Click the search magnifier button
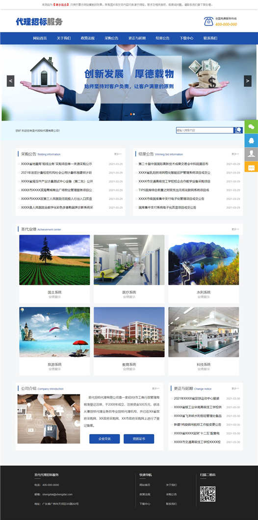This screenshot has height=520, width=258. click(238, 130)
